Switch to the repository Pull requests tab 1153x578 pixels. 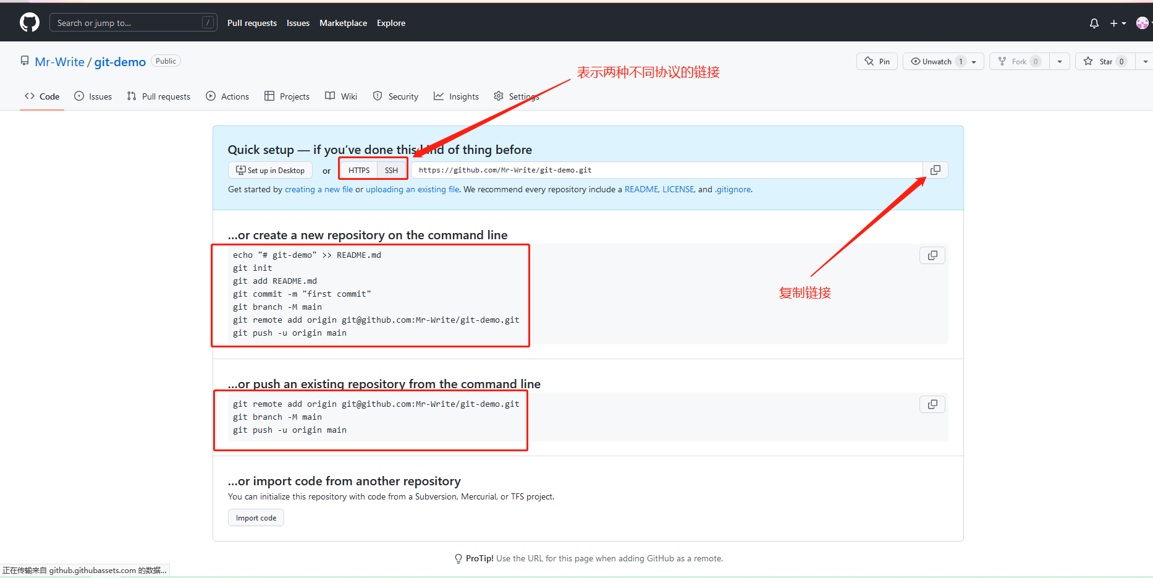tap(159, 96)
